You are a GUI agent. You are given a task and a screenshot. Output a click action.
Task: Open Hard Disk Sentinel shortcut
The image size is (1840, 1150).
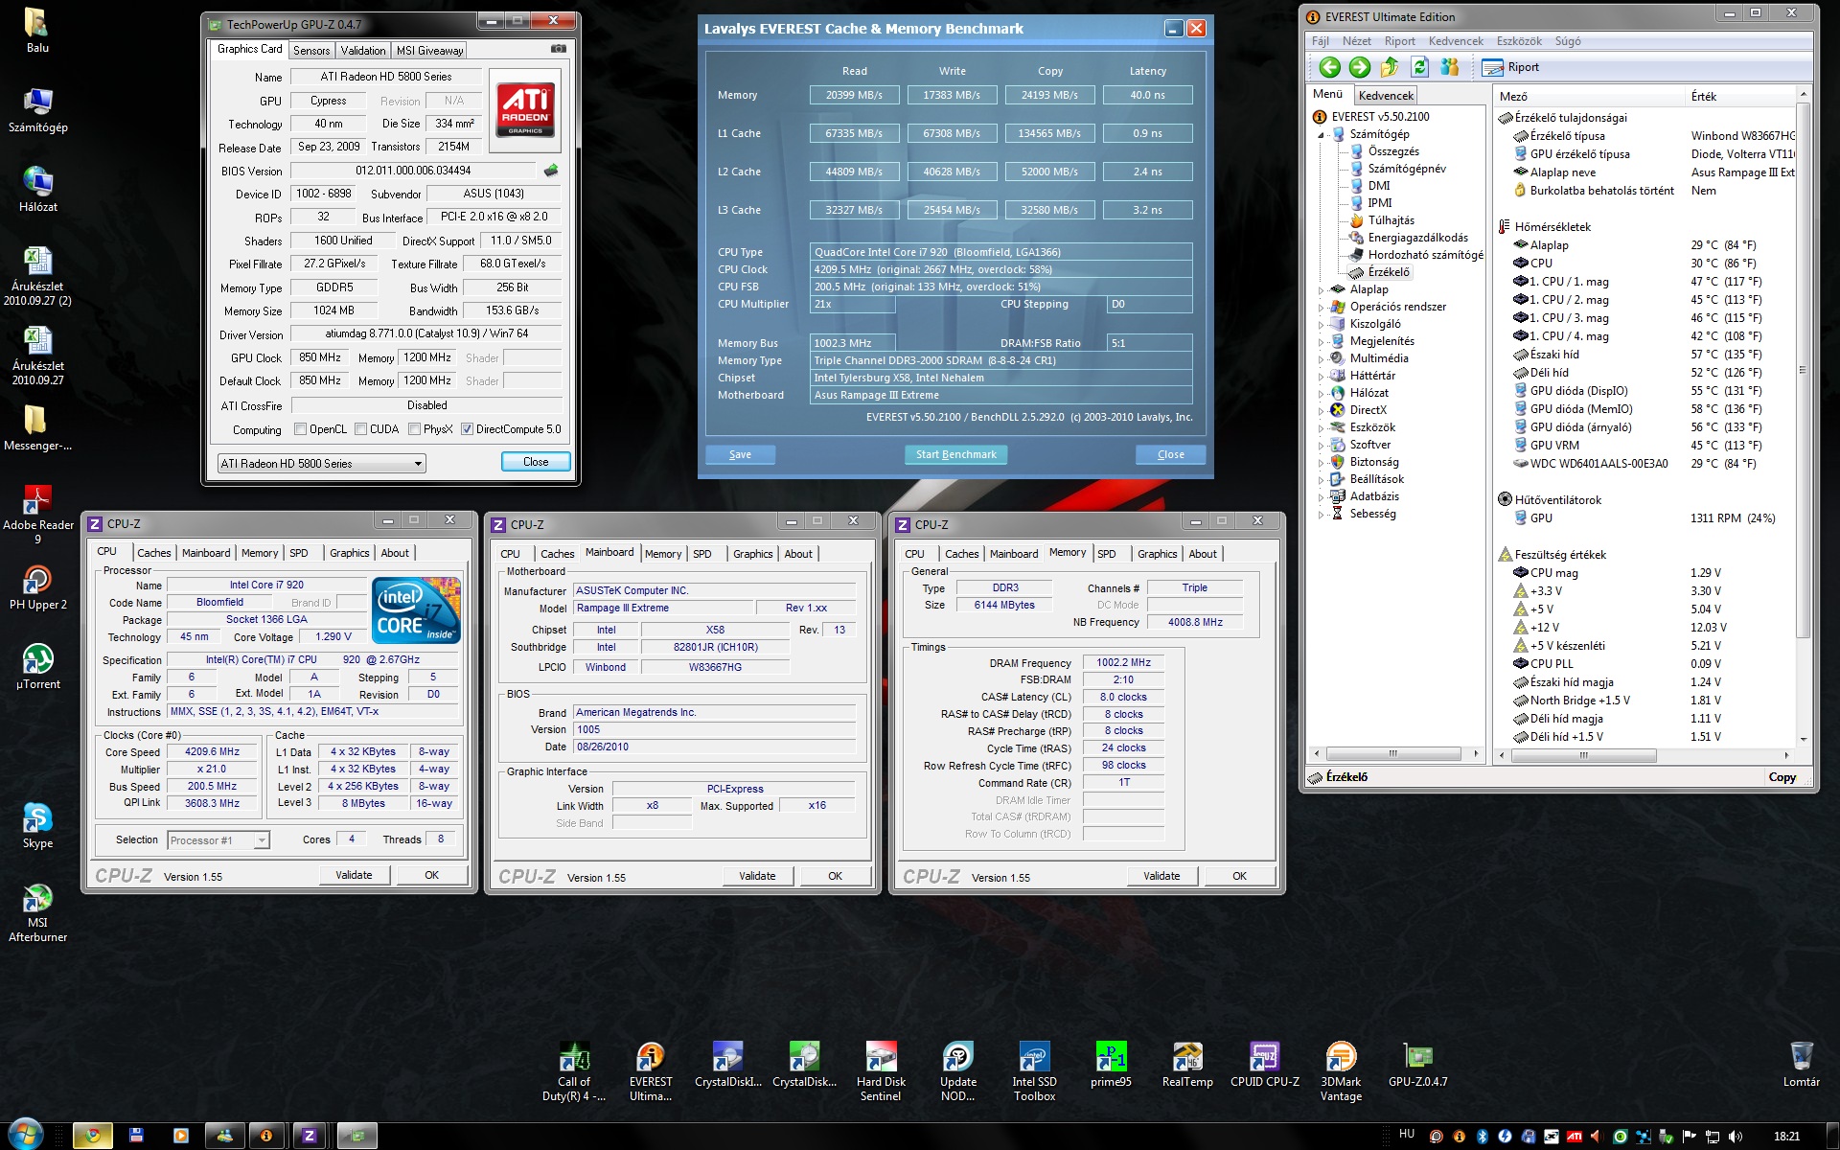[881, 1071]
